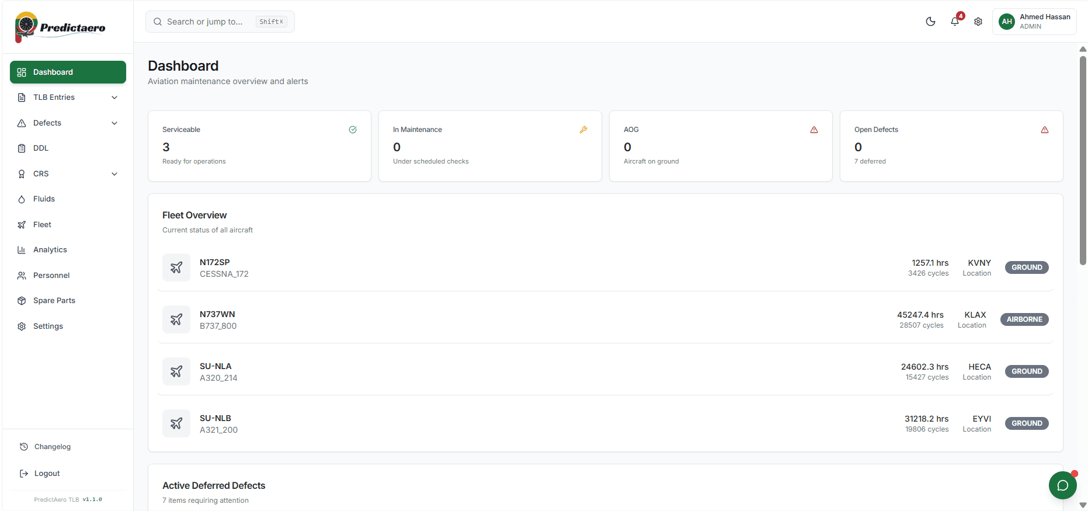Click the DDL clipboard icon
Image resolution: width=1088 pixels, height=511 pixels.
coord(22,148)
